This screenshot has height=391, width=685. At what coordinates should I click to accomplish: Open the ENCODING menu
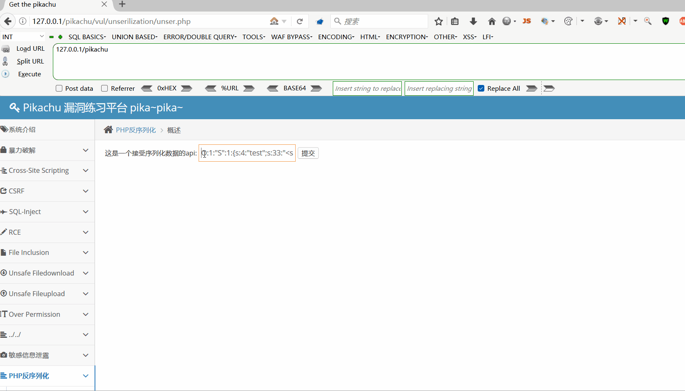(336, 37)
